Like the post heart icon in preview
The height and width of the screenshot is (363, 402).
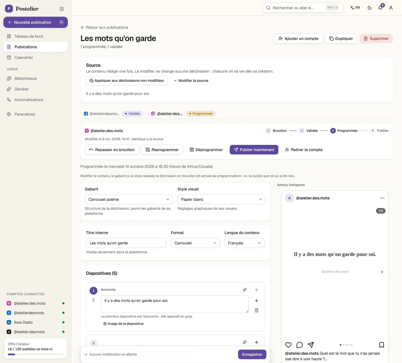coord(288,345)
